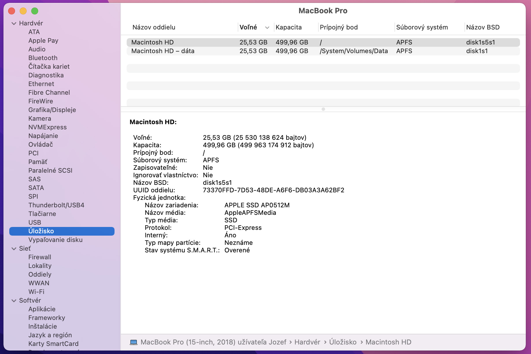Show Ethernet details
The image size is (531, 354).
coord(41,84)
